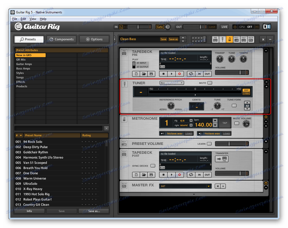Open the metronome time signature dropdown
The image size is (288, 228).
(x=191, y=121)
